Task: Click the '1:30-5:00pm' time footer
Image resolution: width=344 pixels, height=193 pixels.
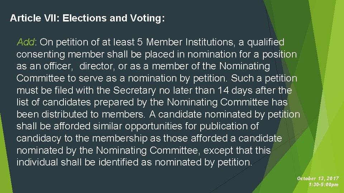Action: [x=323, y=184]
